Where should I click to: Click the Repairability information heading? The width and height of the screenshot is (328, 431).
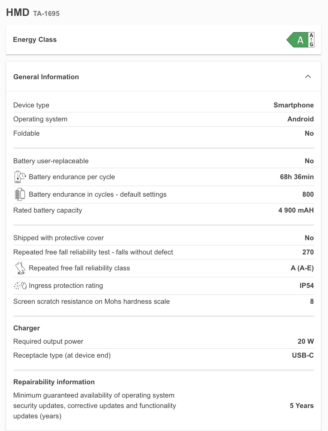click(54, 382)
